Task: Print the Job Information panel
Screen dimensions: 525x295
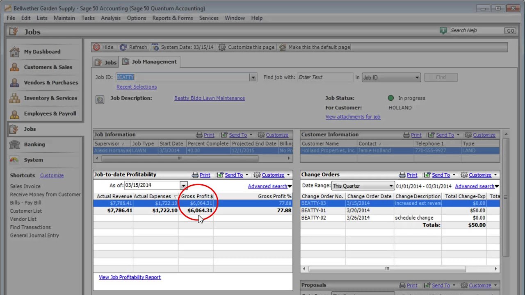Action: pos(205,135)
